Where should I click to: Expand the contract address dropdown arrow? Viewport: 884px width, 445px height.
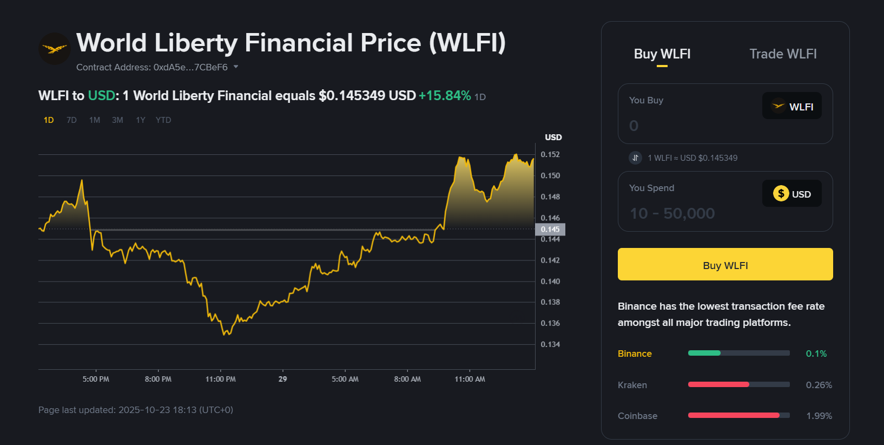click(x=236, y=67)
